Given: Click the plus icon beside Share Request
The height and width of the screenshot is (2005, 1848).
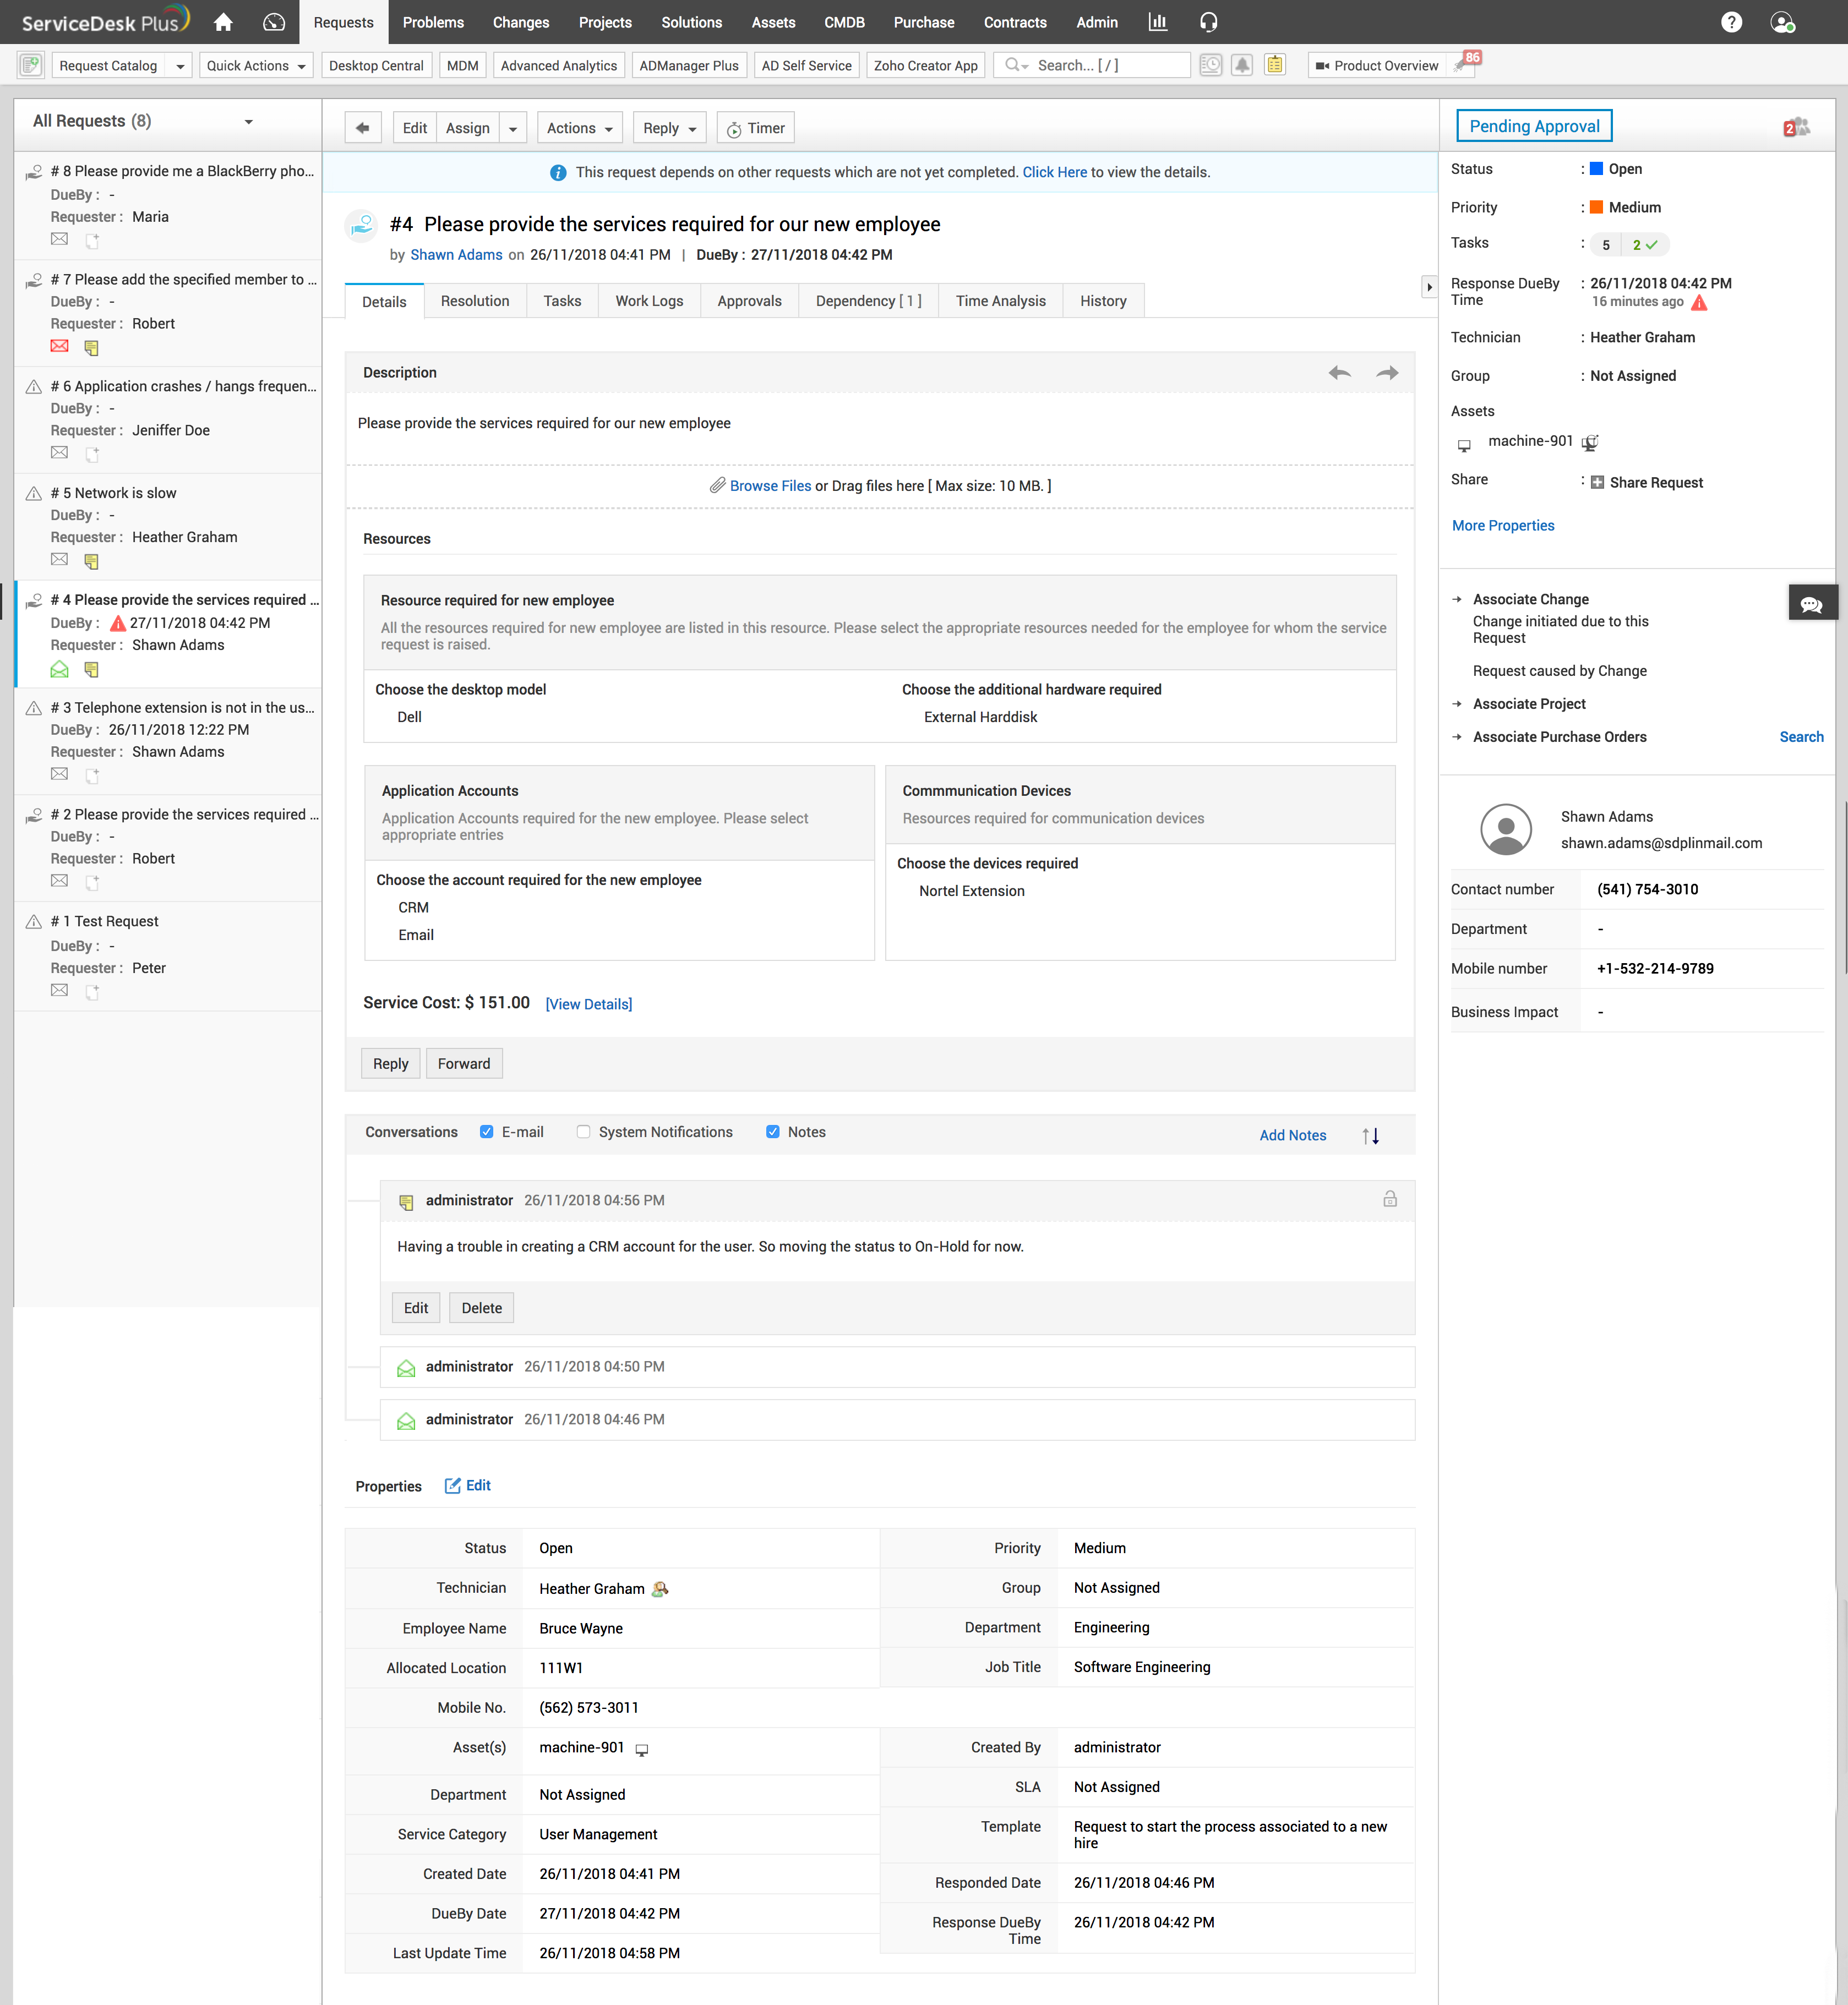Looking at the screenshot, I should click(x=1597, y=482).
